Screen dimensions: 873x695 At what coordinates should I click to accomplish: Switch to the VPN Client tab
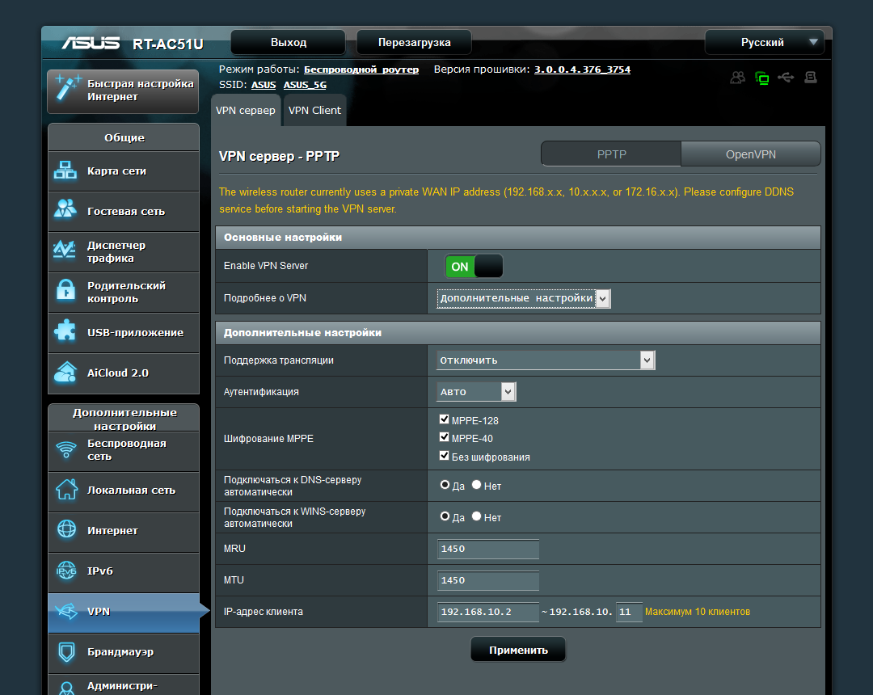point(314,110)
